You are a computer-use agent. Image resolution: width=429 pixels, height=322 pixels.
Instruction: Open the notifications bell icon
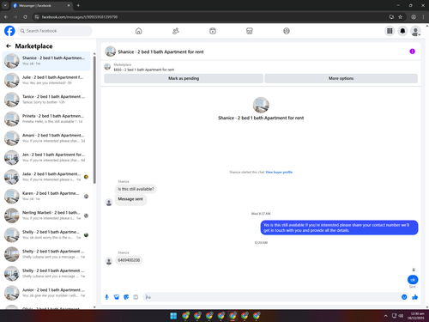(402, 31)
